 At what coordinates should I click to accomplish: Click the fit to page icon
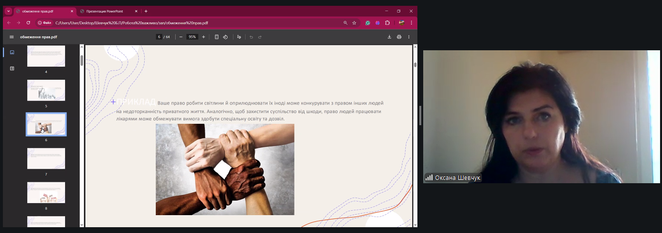(216, 37)
